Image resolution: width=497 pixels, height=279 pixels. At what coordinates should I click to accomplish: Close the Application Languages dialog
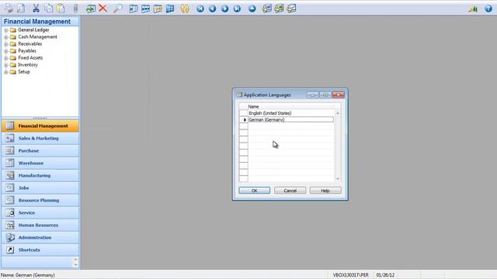pos(339,95)
